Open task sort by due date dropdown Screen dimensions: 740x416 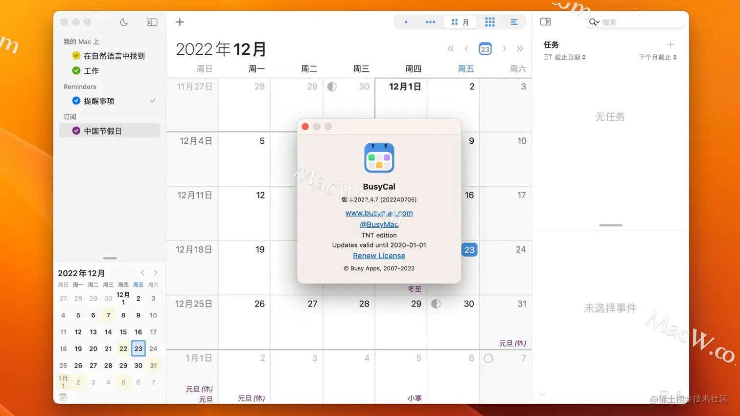(x=565, y=57)
